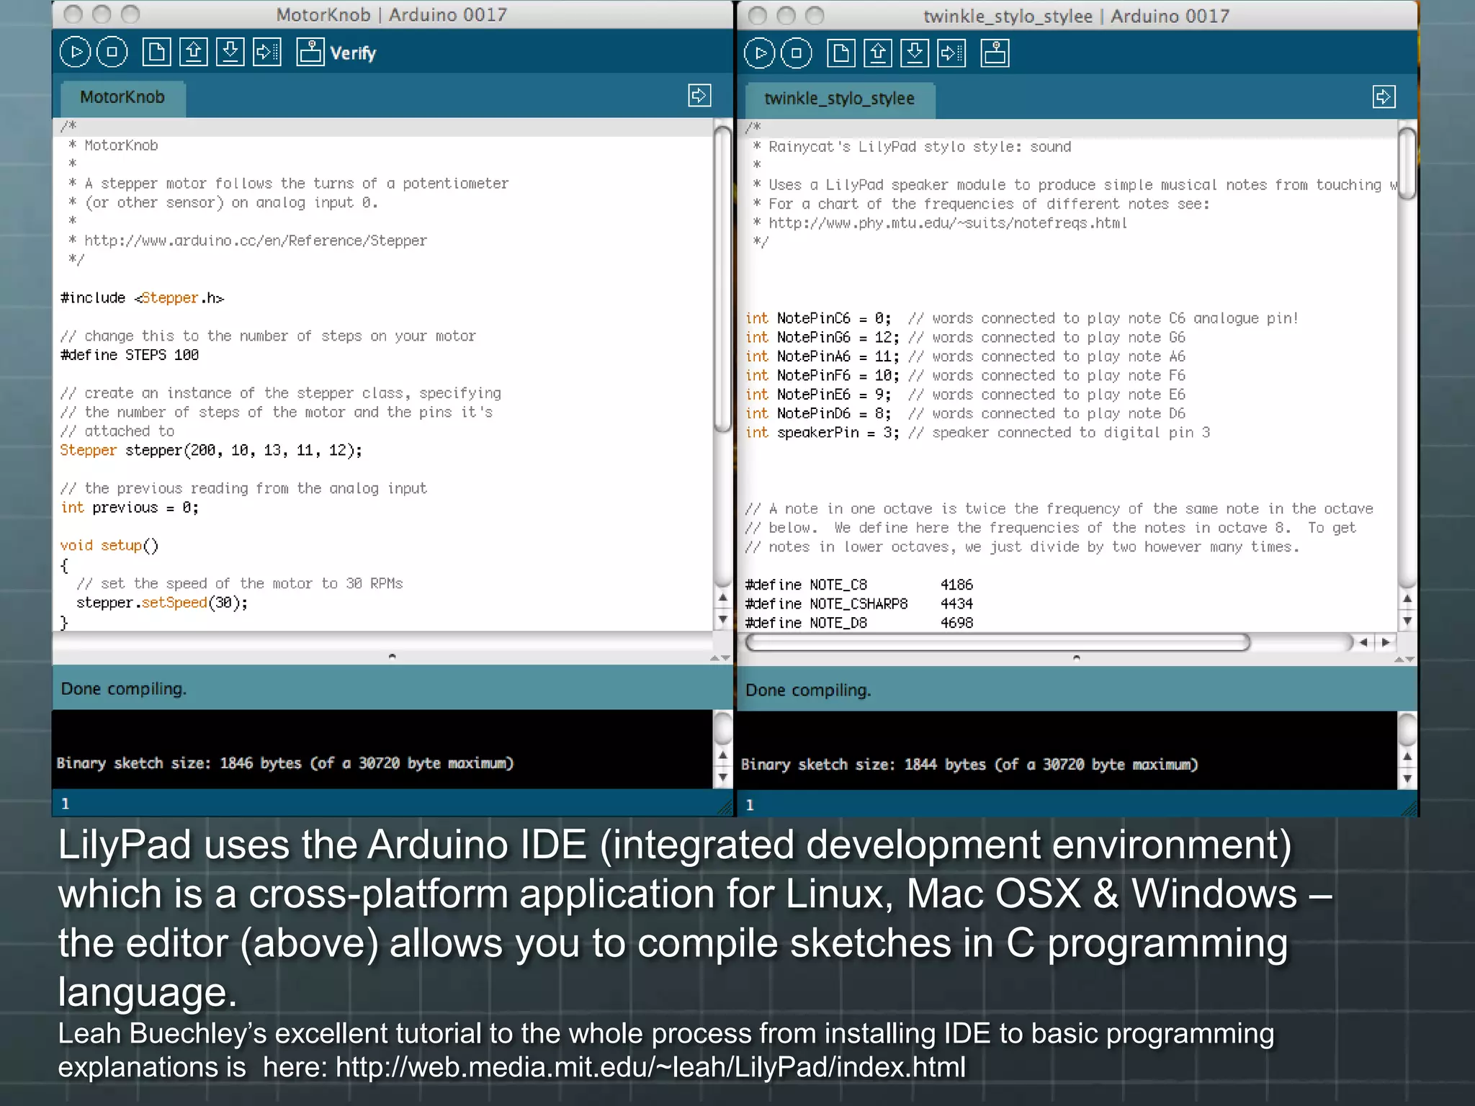Select the twinkle_stylo_stylee sketch tab
The height and width of the screenshot is (1106, 1475).
[839, 99]
